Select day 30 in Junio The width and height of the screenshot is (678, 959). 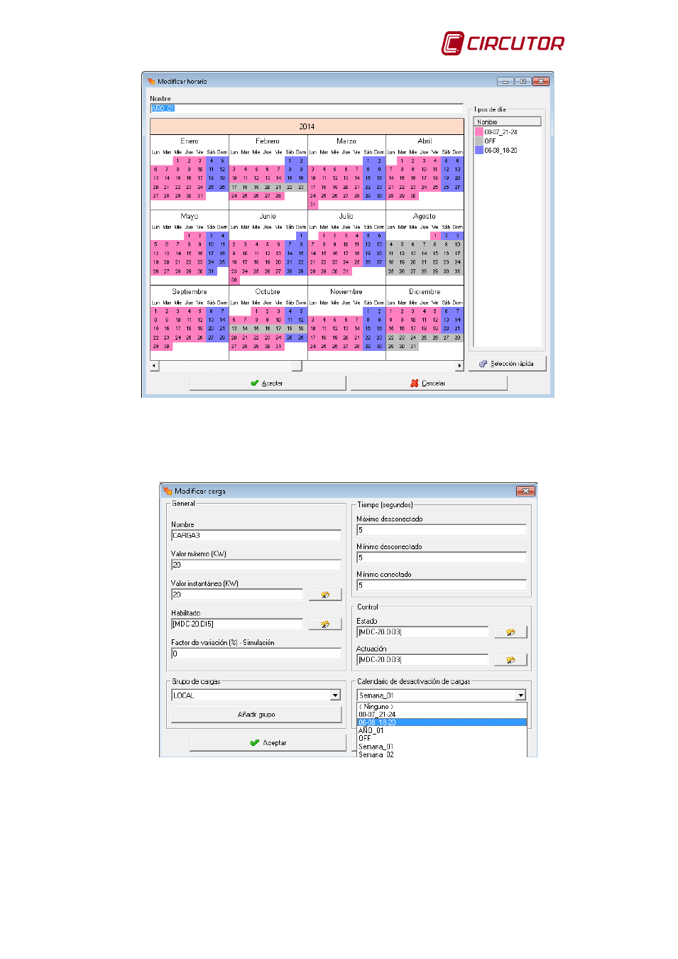(234, 280)
